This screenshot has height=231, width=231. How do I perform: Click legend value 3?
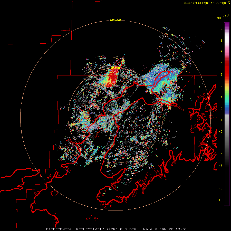click(222, 74)
